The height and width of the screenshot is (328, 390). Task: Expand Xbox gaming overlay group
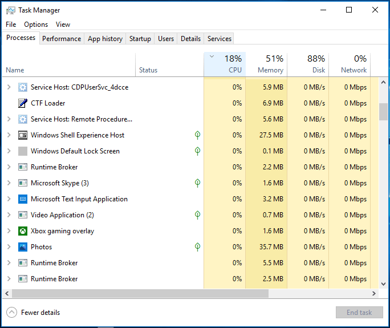point(9,230)
